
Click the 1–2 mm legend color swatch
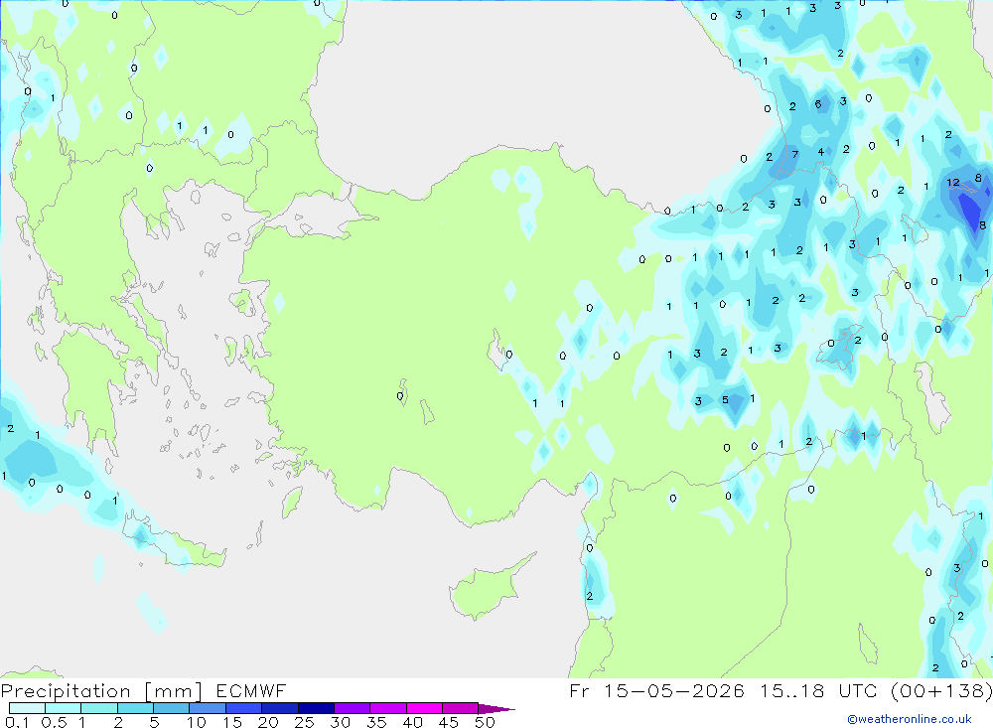99,708
